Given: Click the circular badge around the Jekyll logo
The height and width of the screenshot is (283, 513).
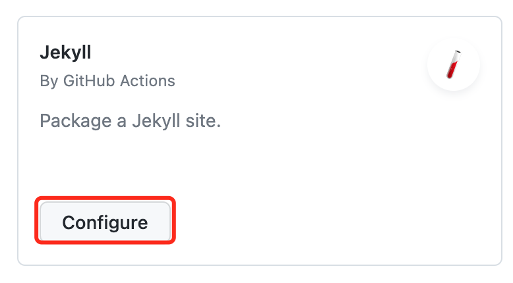Looking at the screenshot, I should tap(454, 64).
